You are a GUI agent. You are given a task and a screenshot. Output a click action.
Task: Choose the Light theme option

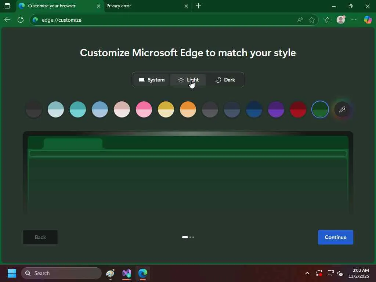click(x=188, y=80)
